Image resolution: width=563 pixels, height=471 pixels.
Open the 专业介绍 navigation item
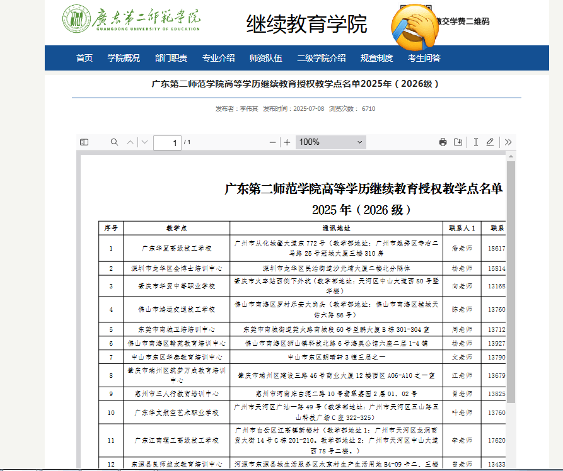pos(218,58)
